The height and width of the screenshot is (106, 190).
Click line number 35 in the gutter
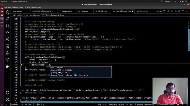pos(15,57)
